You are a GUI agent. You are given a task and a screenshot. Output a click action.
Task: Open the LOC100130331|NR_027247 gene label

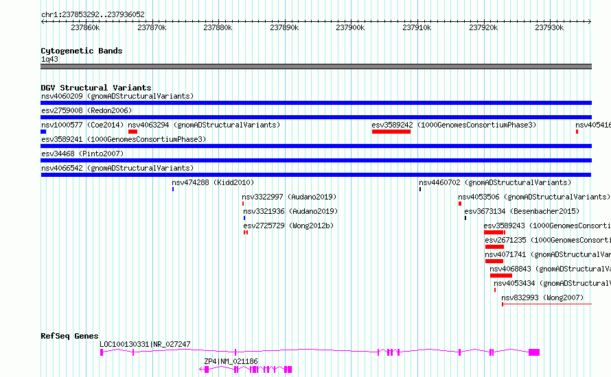tap(145, 344)
